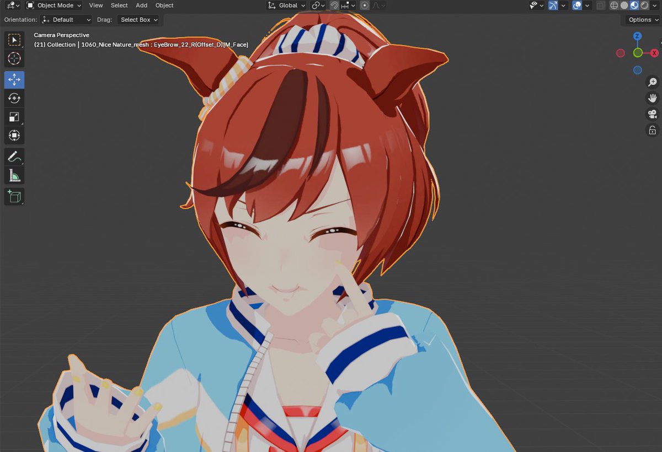Click the blue Z axis gizmo
The width and height of the screenshot is (662, 452).
click(x=637, y=36)
